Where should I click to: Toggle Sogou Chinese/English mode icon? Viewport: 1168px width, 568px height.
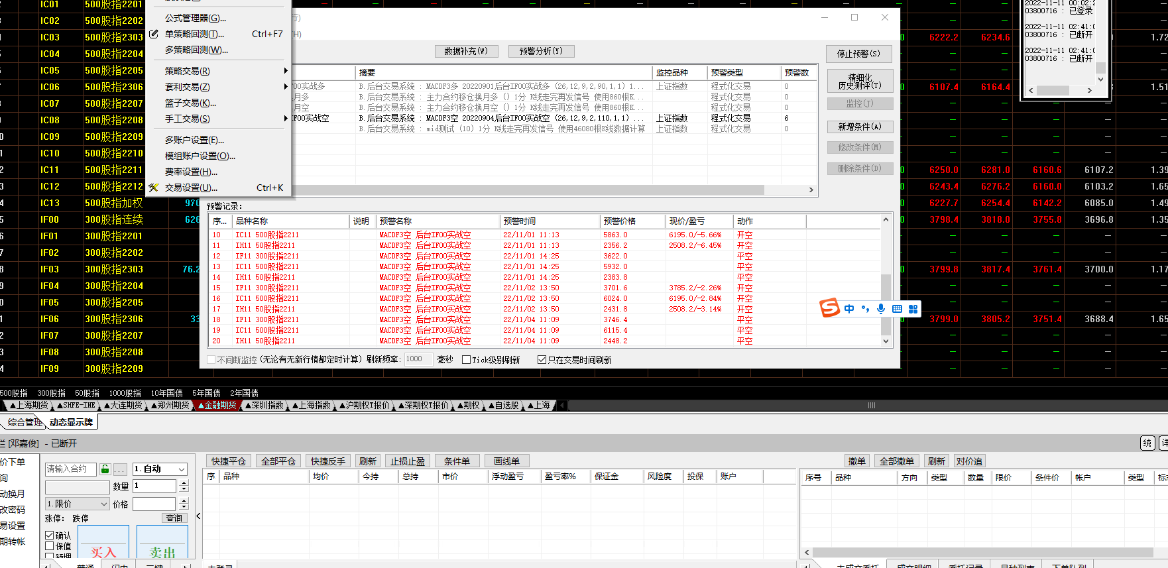[x=849, y=309]
